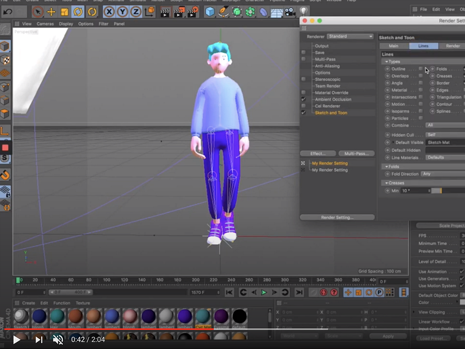Open the Renderer Standard dropdown

[350, 36]
